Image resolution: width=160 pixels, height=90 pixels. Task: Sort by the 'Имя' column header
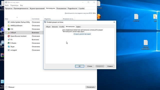pos(18,19)
